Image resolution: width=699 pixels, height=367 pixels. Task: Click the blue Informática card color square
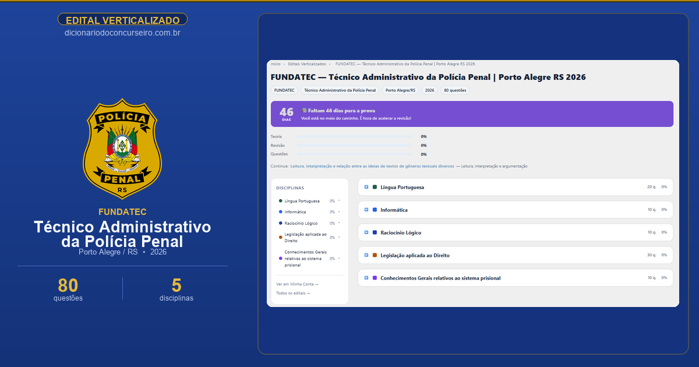tap(375, 210)
